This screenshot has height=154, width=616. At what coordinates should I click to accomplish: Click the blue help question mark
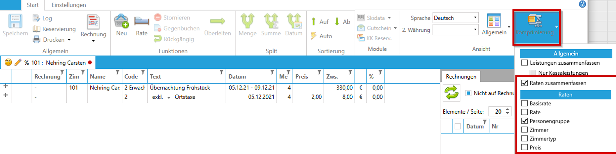point(582,4)
